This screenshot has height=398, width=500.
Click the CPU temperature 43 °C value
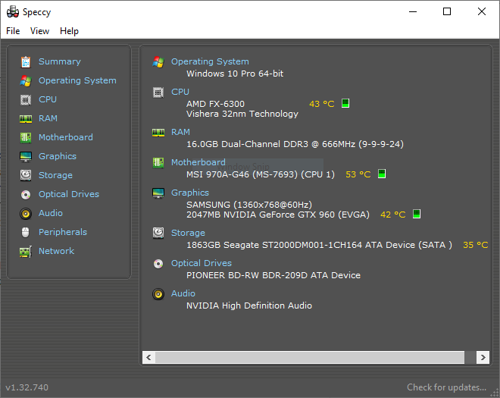322,104
